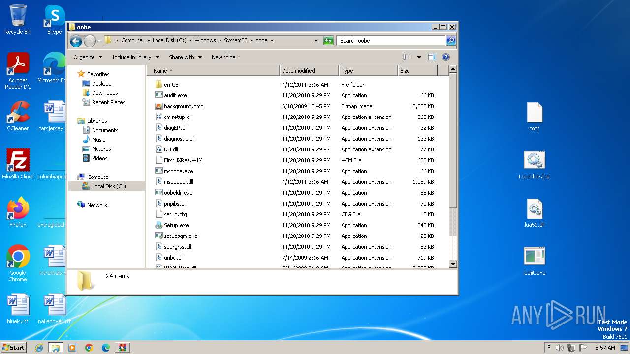The width and height of the screenshot is (630, 354).
Task: Click the Back navigation arrow
Action: tap(76, 41)
